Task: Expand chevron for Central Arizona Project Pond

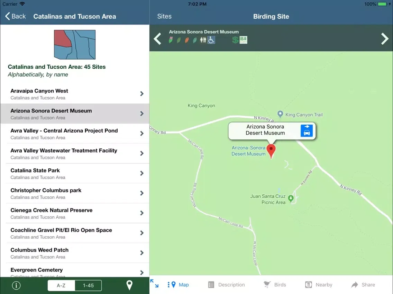Action: click(142, 134)
